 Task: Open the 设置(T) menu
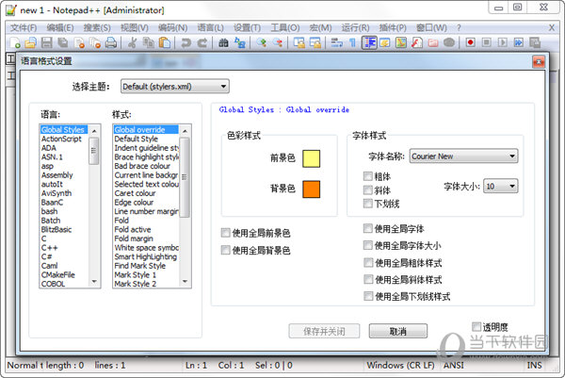click(x=247, y=27)
